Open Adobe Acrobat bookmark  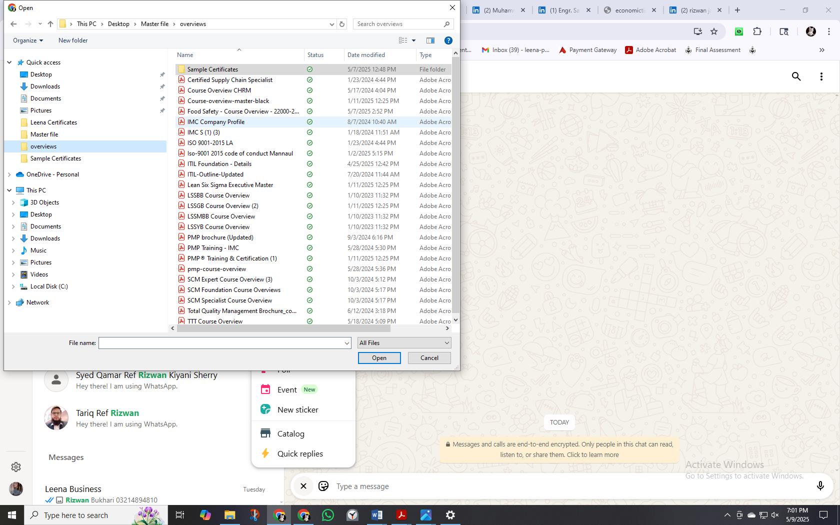(x=650, y=50)
